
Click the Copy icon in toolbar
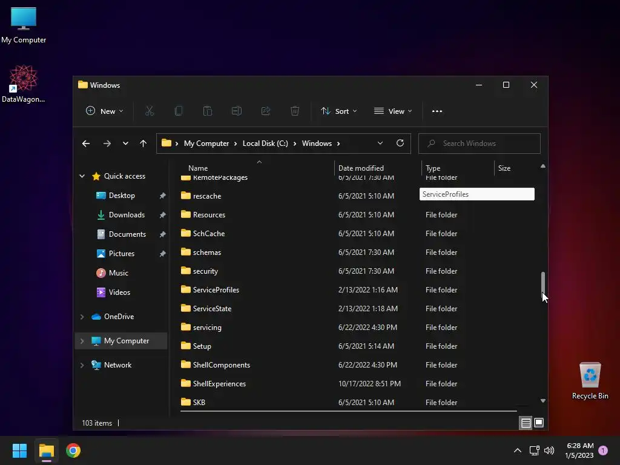pyautogui.click(x=179, y=111)
